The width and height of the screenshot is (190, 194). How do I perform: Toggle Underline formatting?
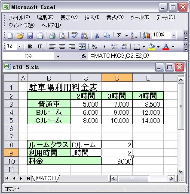pyautogui.click(x=40, y=47)
